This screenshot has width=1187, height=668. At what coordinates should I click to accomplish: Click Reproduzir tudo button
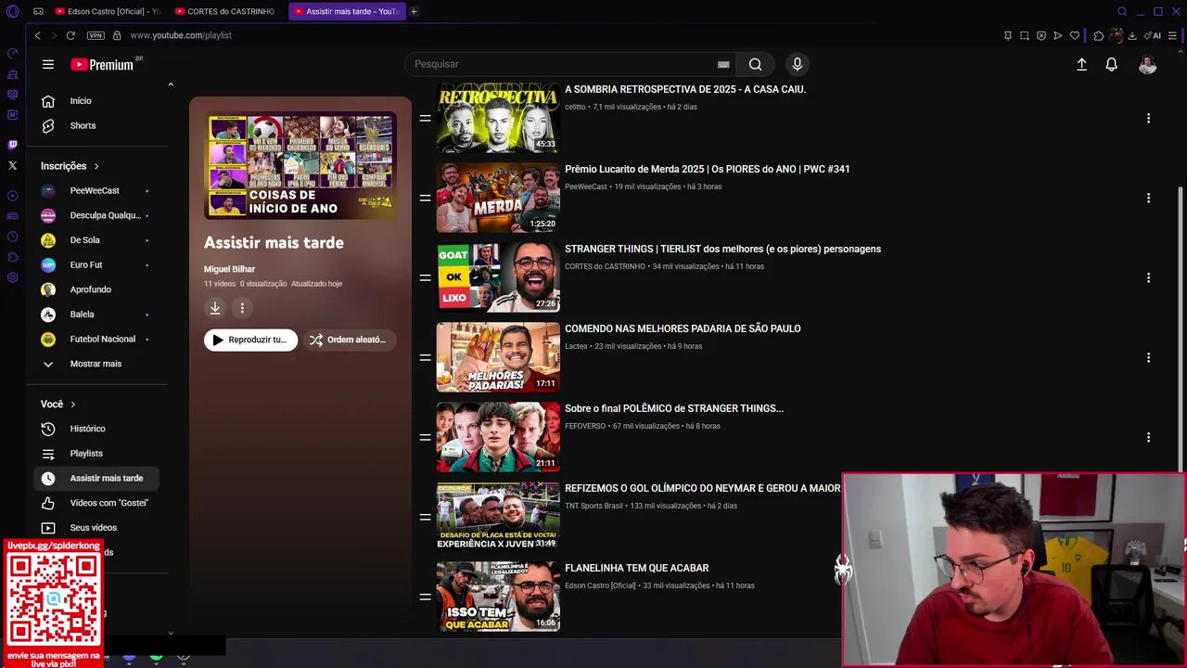250,340
